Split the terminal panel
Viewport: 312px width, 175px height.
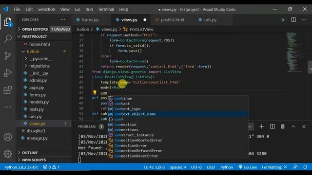click(272, 126)
